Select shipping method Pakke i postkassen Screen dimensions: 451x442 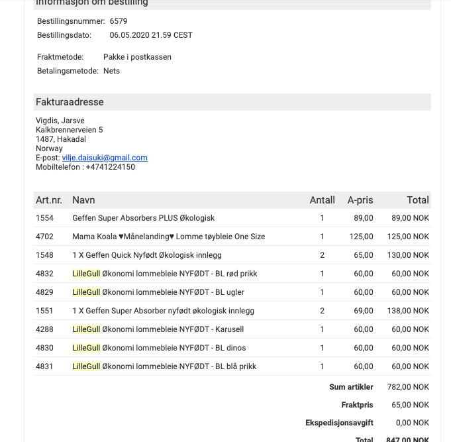coord(137,57)
